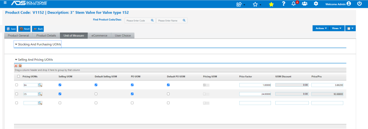Uncheck Selling UOM for CS row
The image size is (368, 129).
point(60,94)
